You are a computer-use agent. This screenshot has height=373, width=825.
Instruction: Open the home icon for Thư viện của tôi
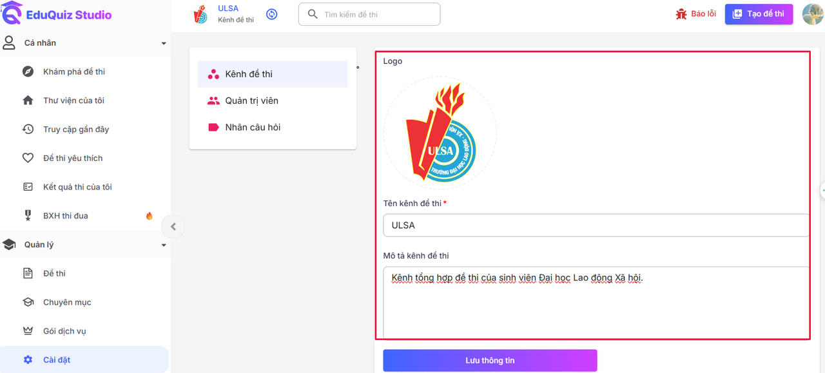28,100
